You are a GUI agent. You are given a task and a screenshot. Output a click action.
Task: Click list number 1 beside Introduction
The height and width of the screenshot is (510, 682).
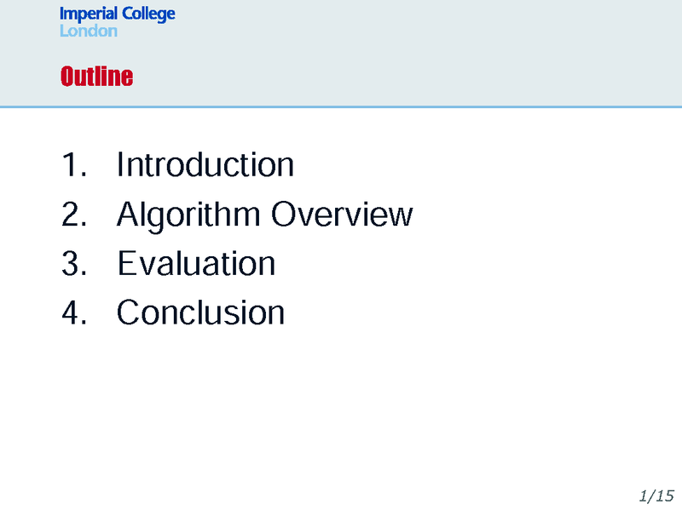[72, 164]
